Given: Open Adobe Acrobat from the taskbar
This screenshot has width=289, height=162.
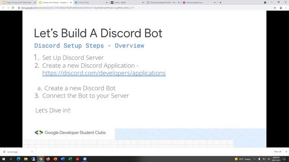Looking at the screenshot, I should click(x=77, y=159).
